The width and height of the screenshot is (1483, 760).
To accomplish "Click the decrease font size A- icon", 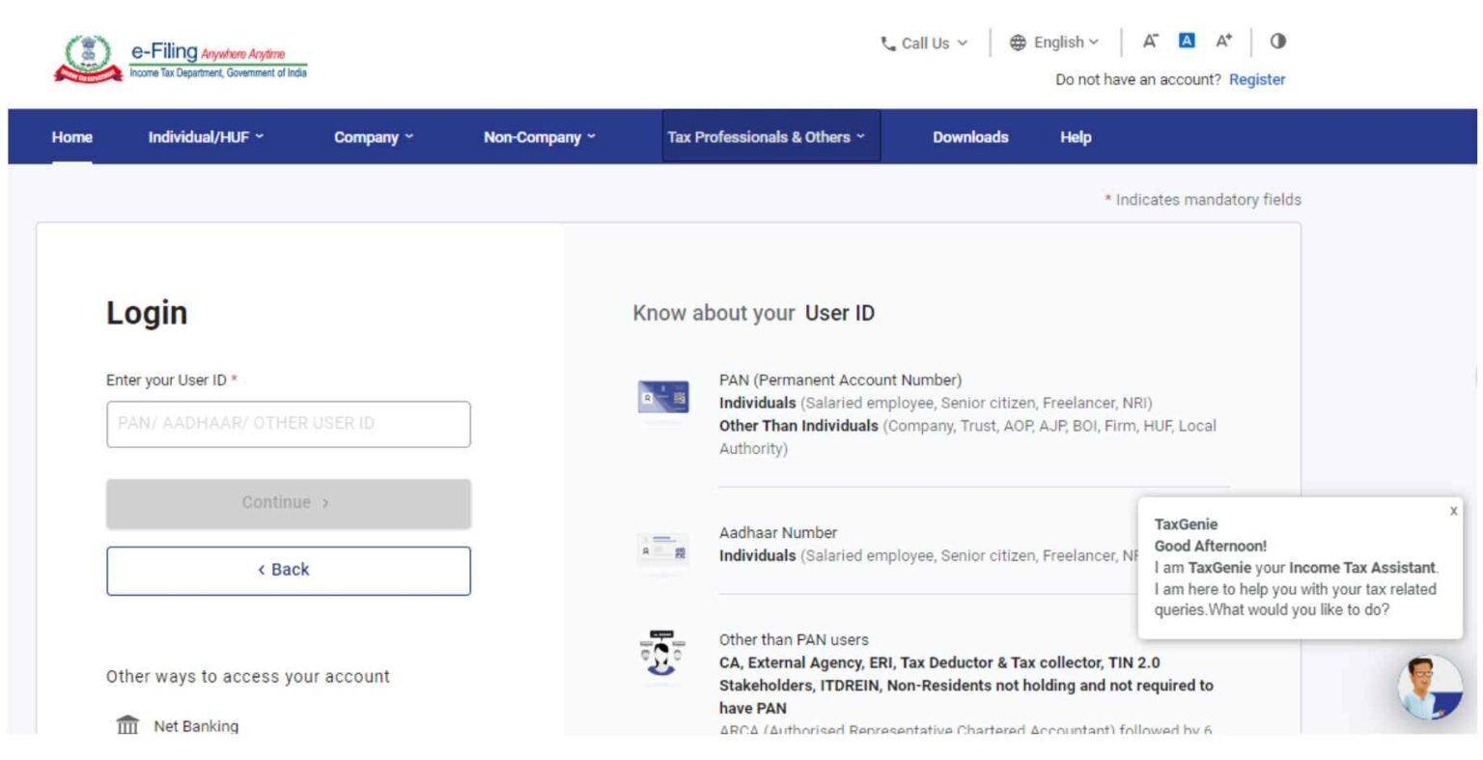I will point(1150,42).
